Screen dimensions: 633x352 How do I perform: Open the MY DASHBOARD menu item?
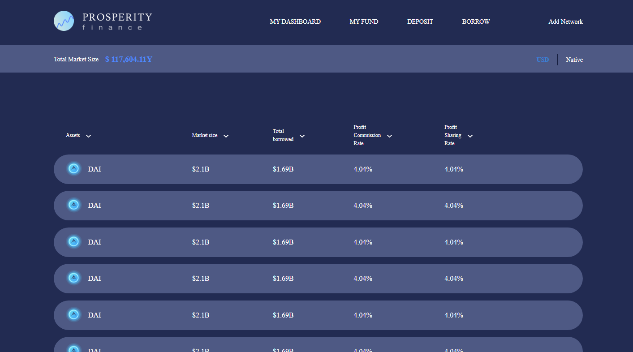coord(295,21)
